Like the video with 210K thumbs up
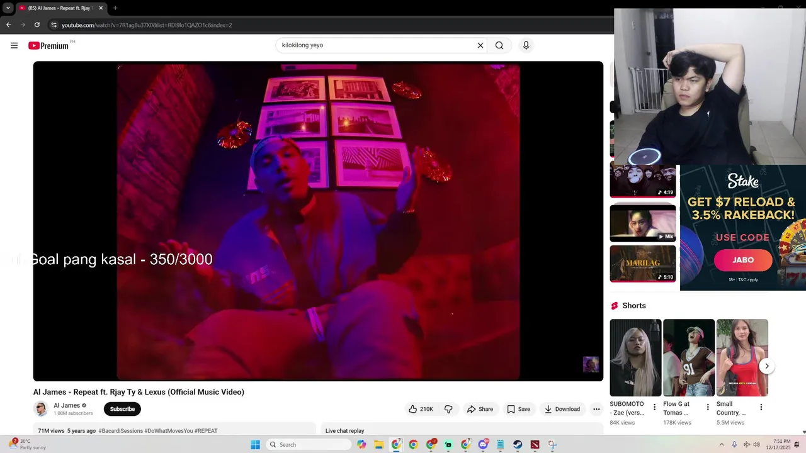The height and width of the screenshot is (453, 806). tap(421, 409)
